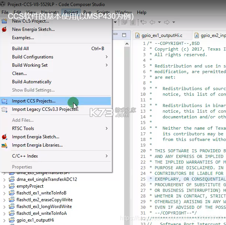Click line number 25 in editor gutter

click(x=143, y=179)
